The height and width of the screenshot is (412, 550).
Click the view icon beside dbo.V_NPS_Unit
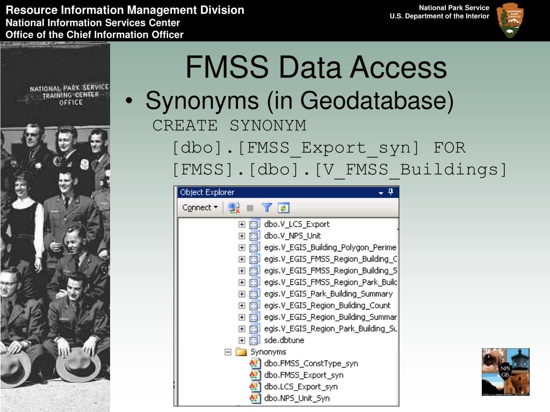click(254, 236)
